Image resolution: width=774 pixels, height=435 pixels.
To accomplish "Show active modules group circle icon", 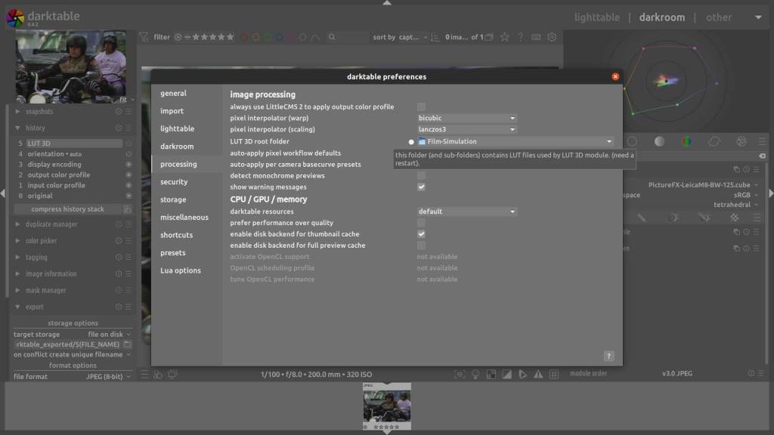I will pyautogui.click(x=632, y=141).
